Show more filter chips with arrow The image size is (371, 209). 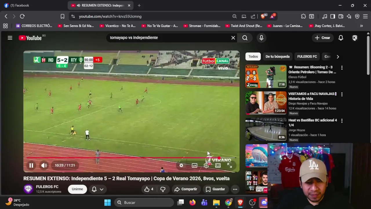(x=338, y=57)
